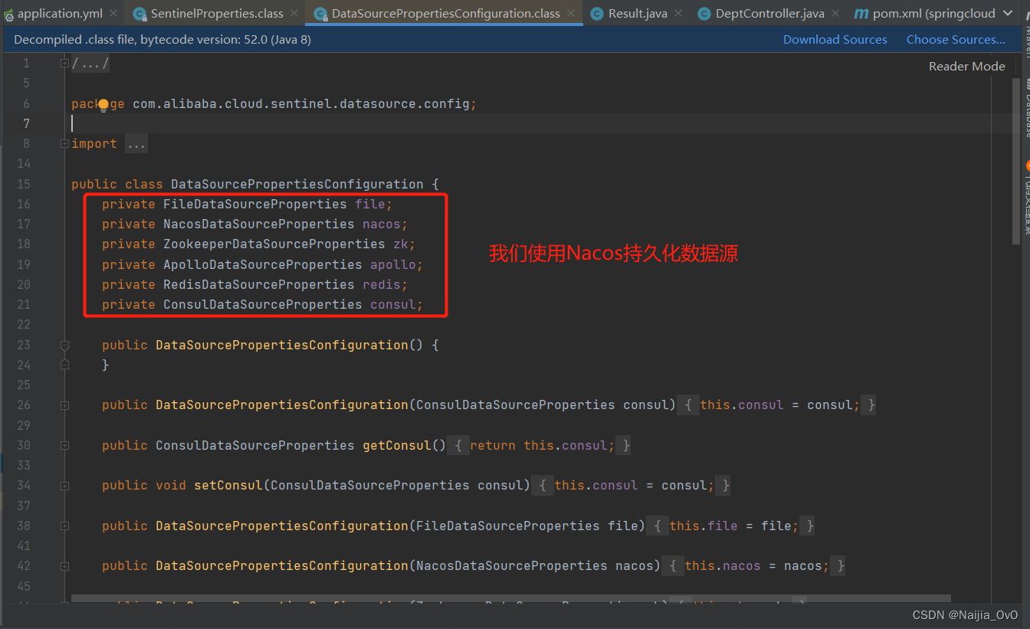This screenshot has height=629, width=1030.
Task: Open the pom.xml (springcloud) tab
Action: (933, 13)
